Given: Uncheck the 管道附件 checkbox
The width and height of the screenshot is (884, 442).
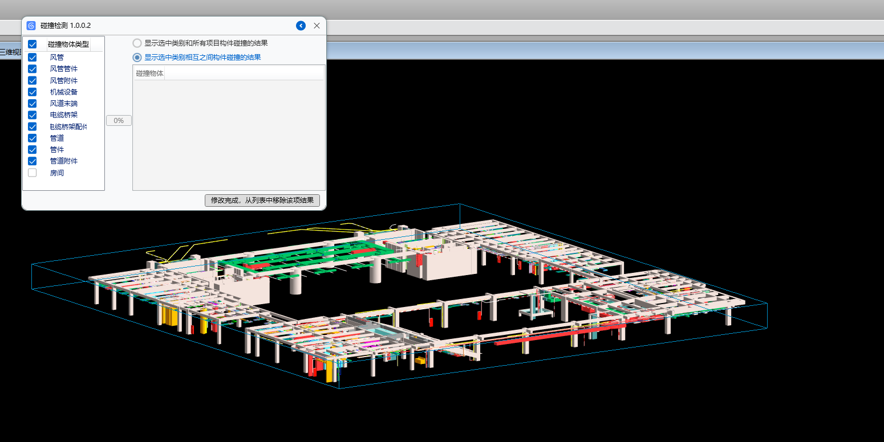Looking at the screenshot, I should coord(33,161).
